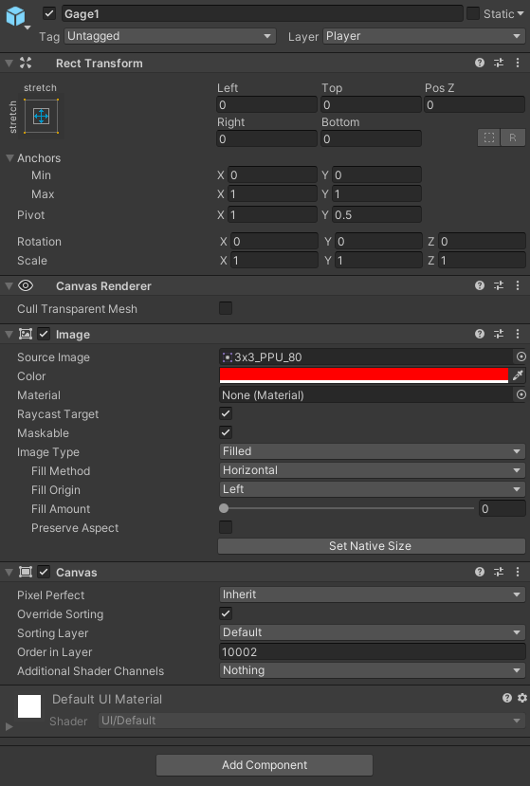Open Rect Transform help reference icon
Screen dimensions: 530x786
click(480, 63)
